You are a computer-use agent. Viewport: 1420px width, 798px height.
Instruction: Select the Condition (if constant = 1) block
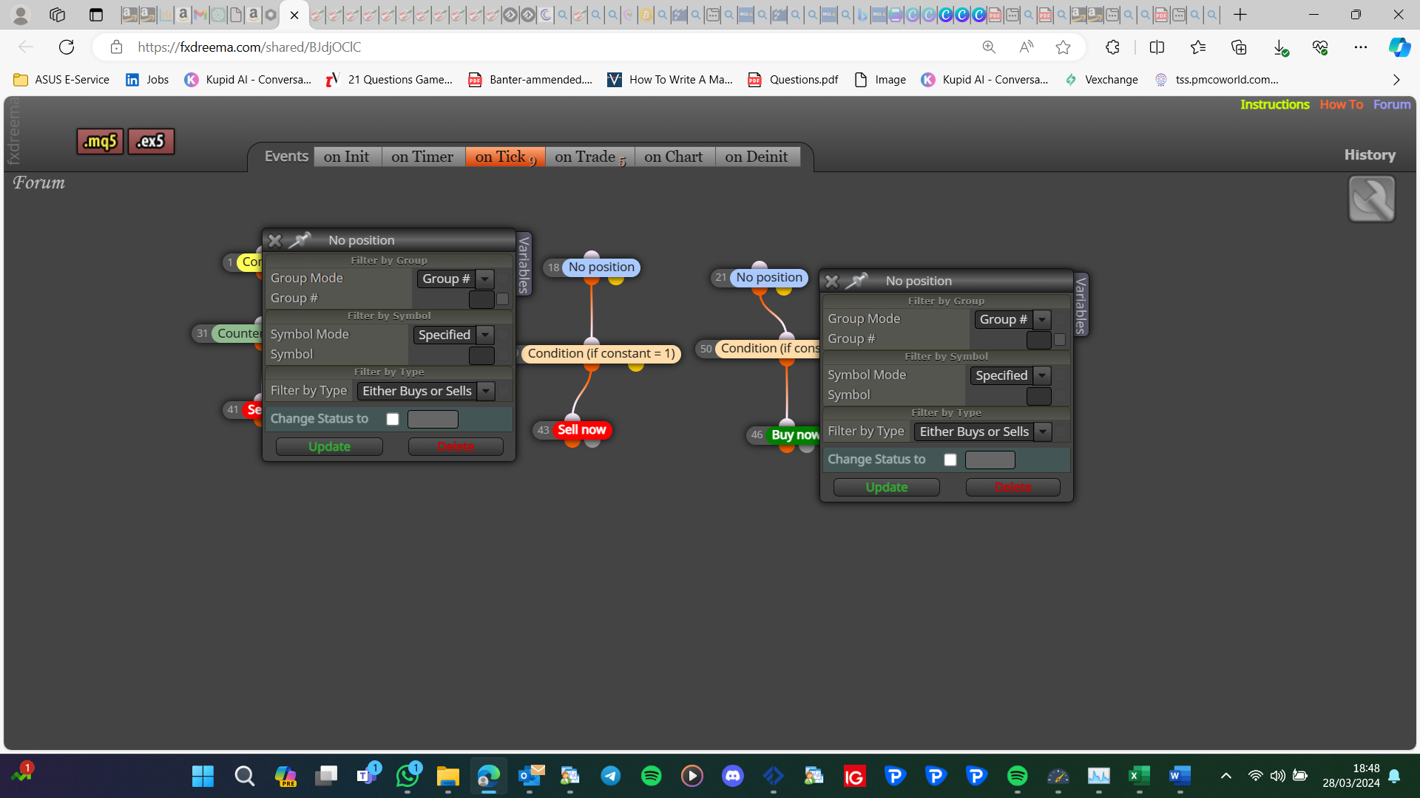tap(601, 354)
